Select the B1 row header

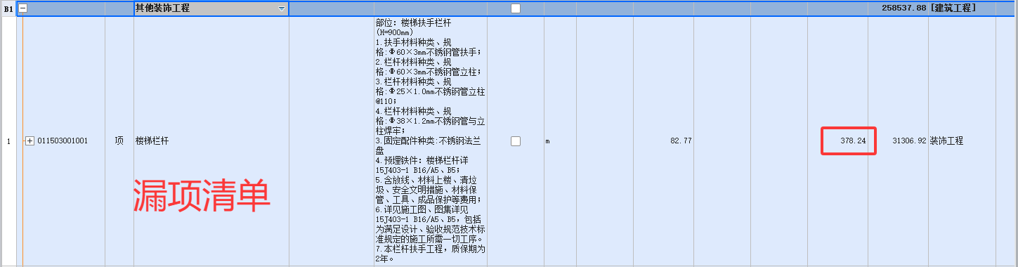8,8
